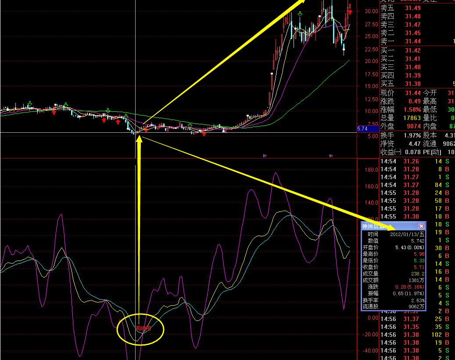
Task: Click the 5.74 blue price axis label
Action: (368, 129)
